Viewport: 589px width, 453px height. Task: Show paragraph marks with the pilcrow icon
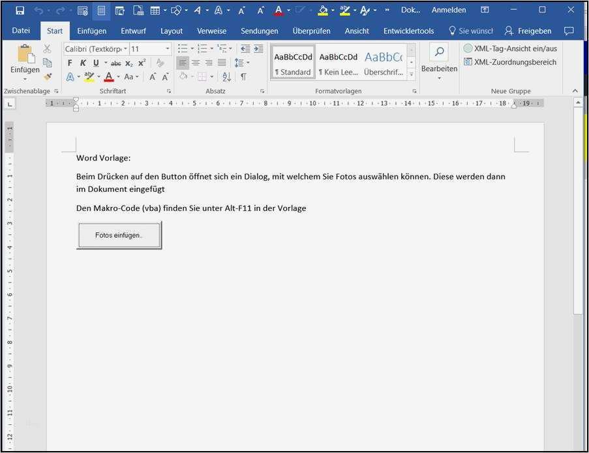(243, 76)
